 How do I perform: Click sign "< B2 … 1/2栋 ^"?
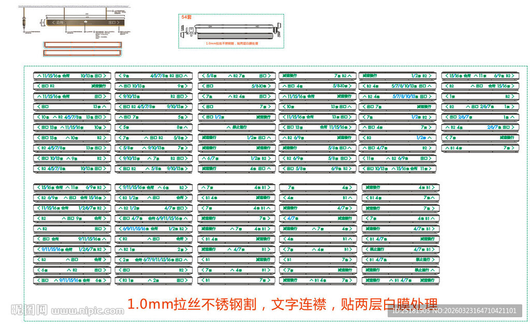pos(397,139)
